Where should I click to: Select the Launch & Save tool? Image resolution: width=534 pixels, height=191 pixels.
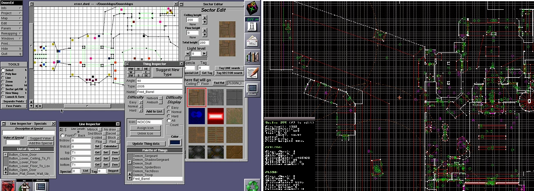[x=3, y=97]
